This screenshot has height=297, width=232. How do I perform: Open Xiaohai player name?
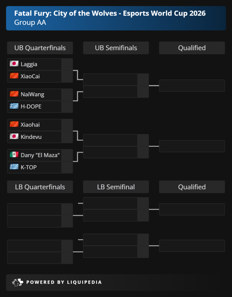(30, 125)
